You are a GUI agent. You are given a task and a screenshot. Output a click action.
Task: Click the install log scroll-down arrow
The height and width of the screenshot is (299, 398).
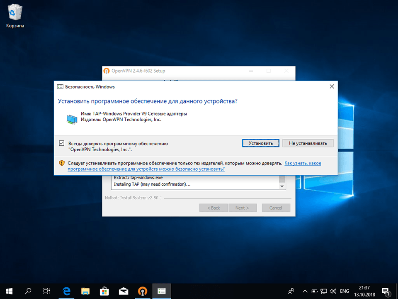click(x=282, y=186)
